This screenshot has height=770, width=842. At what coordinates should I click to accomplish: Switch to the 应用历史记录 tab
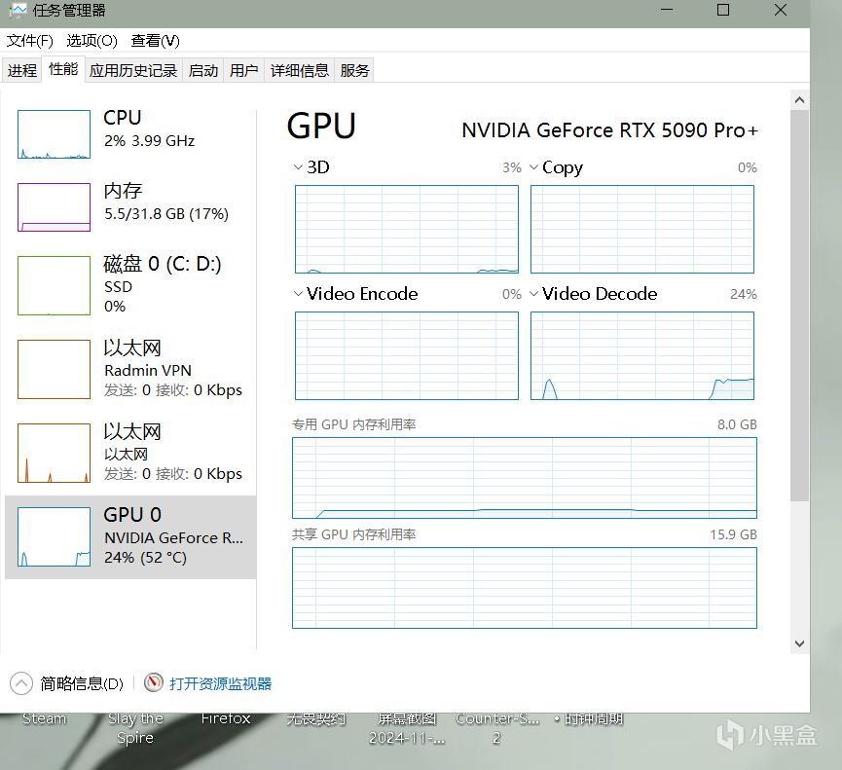[x=133, y=70]
